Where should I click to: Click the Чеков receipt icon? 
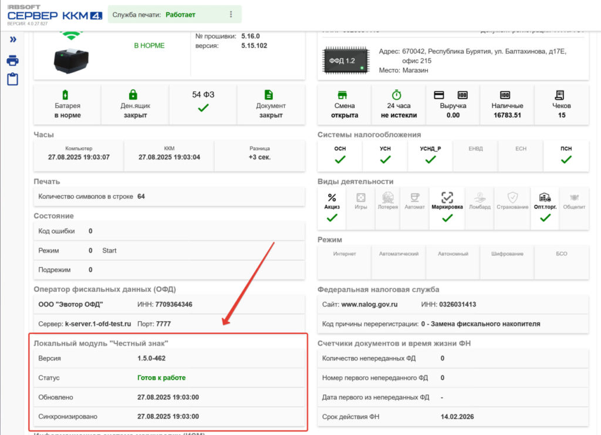pyautogui.click(x=559, y=95)
